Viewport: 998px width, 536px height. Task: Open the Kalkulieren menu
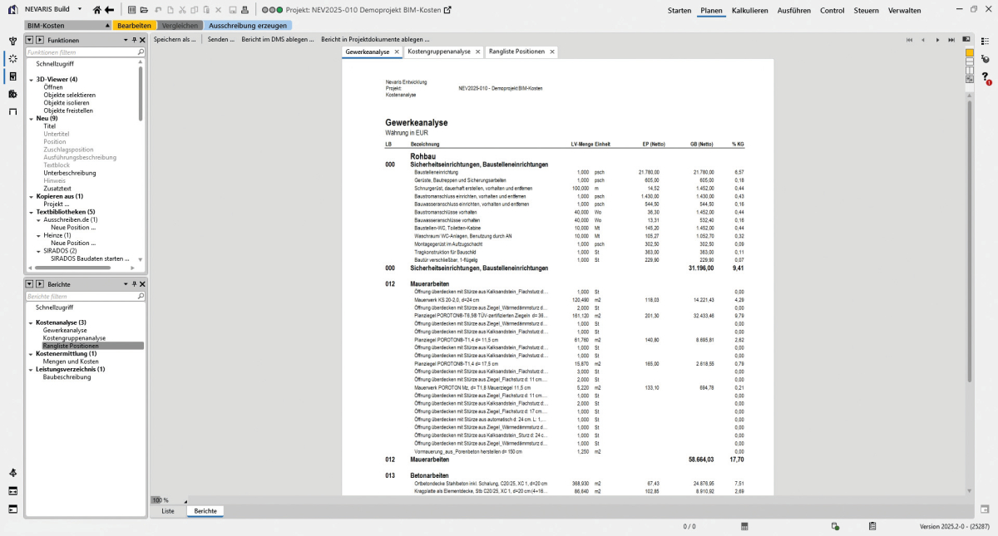coord(749,10)
